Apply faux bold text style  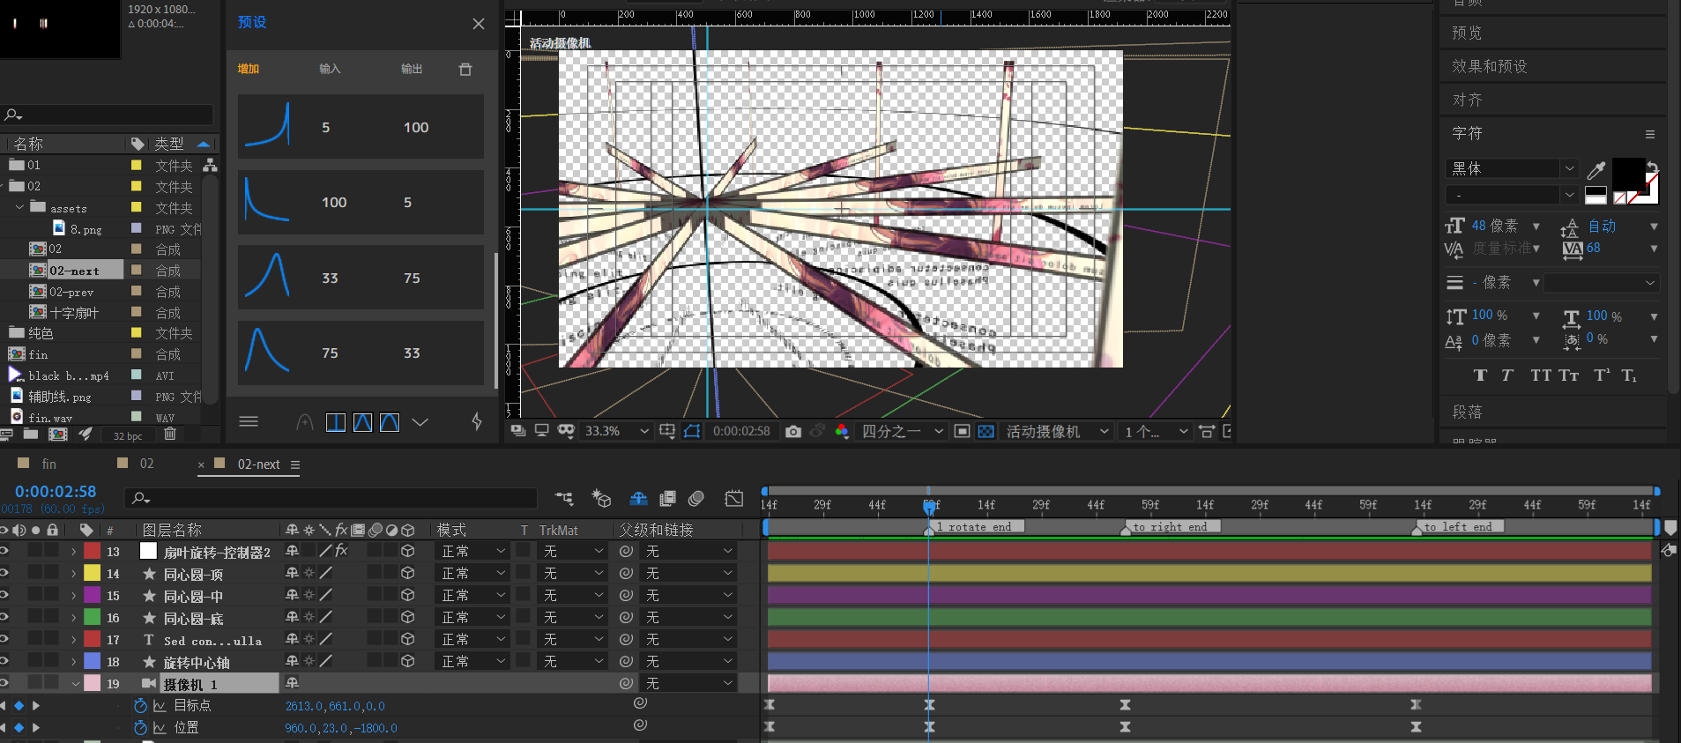click(x=1480, y=375)
